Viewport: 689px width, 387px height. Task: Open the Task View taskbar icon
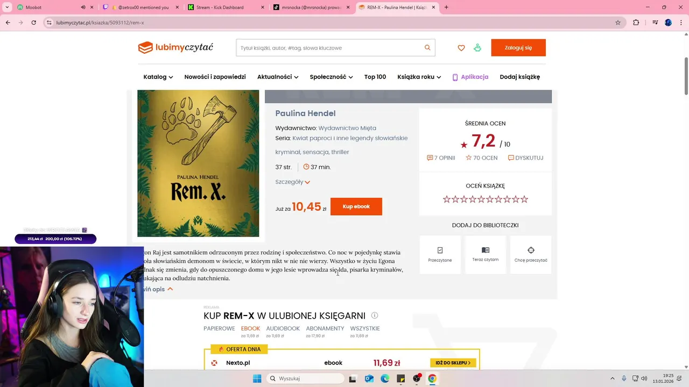click(353, 378)
